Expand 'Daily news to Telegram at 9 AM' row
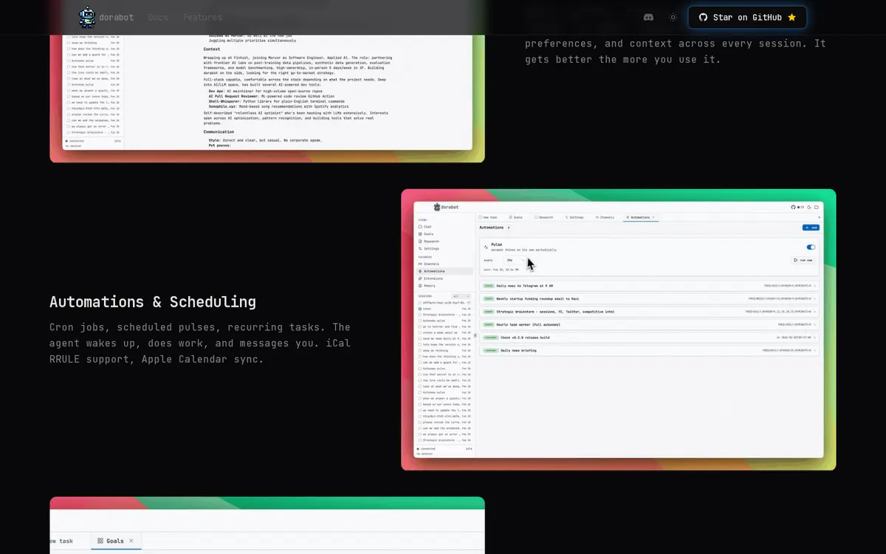Image resolution: width=886 pixels, height=554 pixels. [649, 286]
